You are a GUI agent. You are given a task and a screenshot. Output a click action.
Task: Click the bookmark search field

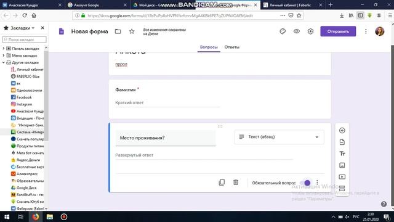click(x=25, y=39)
